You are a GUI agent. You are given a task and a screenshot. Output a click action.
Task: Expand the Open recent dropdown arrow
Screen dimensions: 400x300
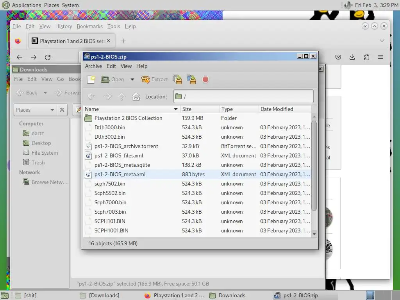tap(132, 80)
